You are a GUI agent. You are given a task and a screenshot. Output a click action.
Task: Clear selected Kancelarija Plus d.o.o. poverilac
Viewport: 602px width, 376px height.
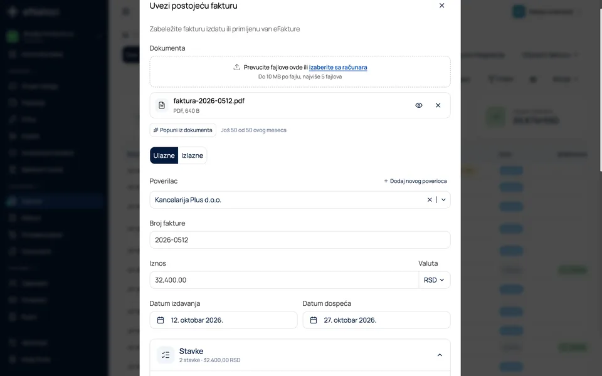[x=430, y=199]
